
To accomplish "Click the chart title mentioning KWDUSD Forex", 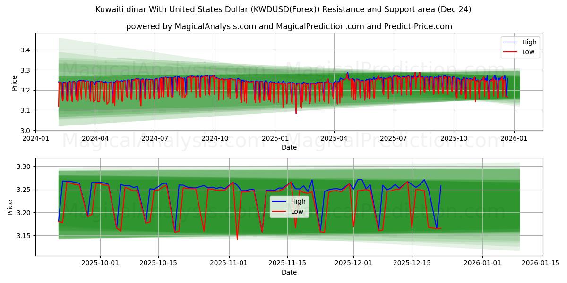I will click(x=283, y=10).
